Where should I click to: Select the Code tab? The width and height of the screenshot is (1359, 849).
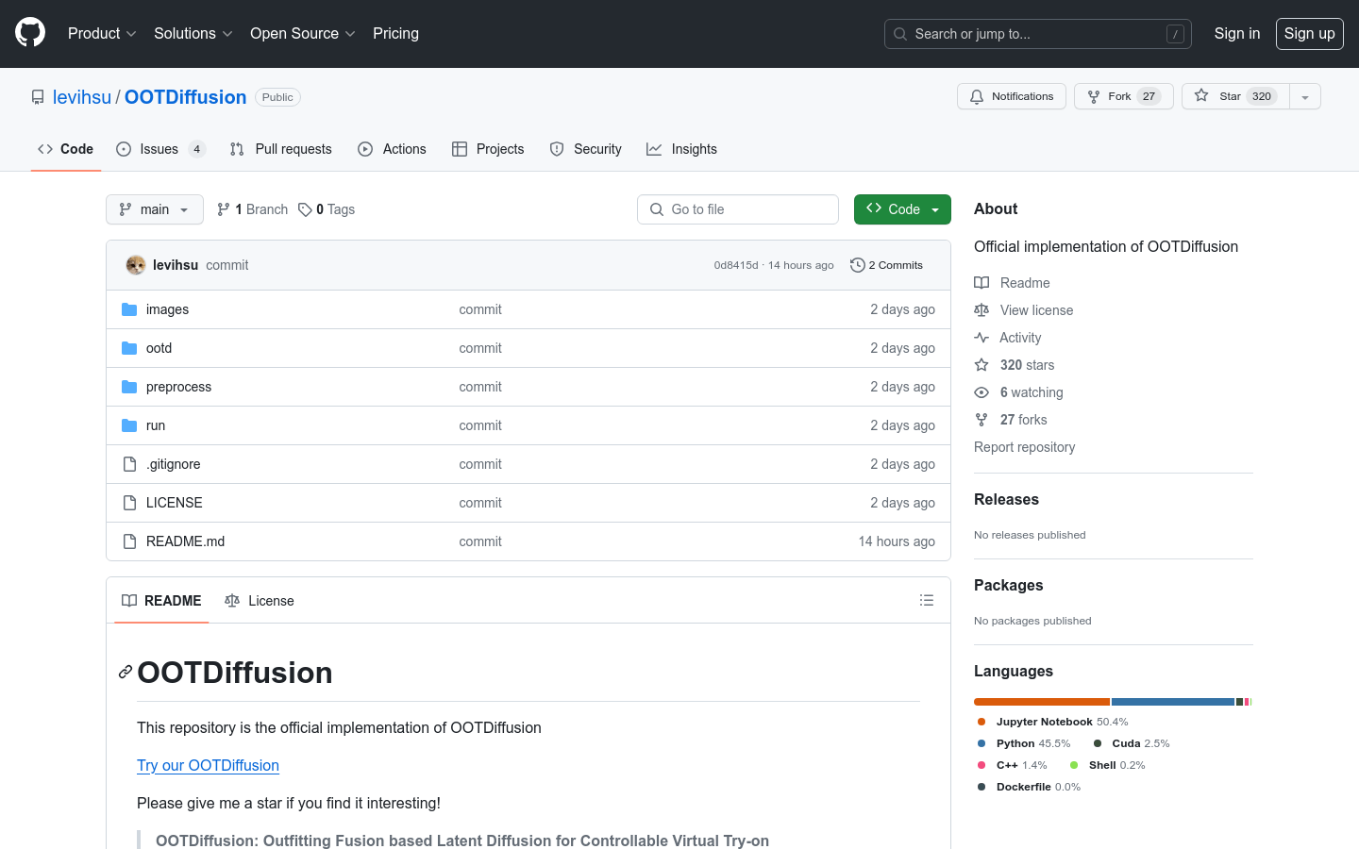[65, 149]
